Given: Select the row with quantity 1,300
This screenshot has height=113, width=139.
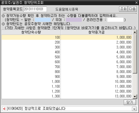Looking at the screenshot, I should pos(67,96).
